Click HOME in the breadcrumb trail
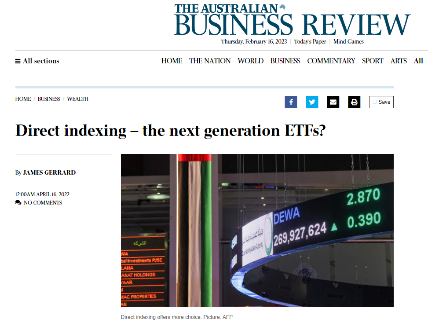 (x=23, y=99)
